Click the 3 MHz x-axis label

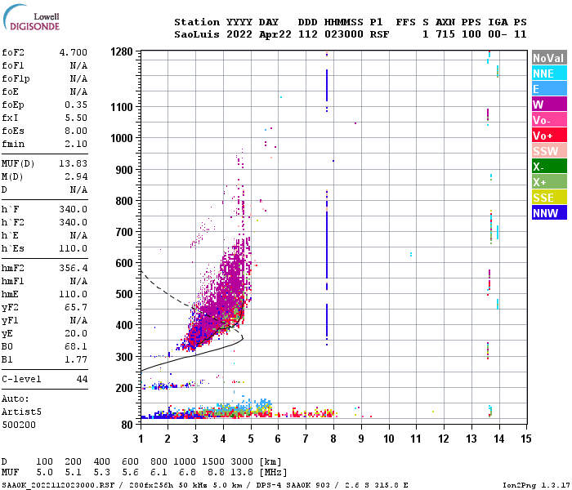click(195, 439)
